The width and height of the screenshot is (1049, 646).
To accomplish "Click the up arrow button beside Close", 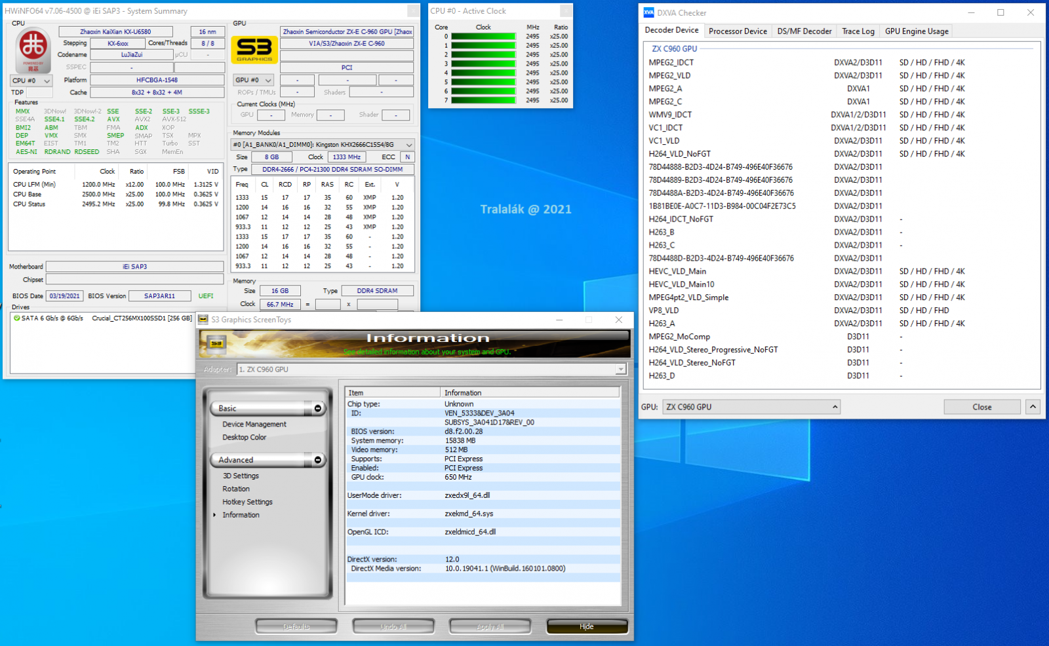I will tap(1033, 407).
